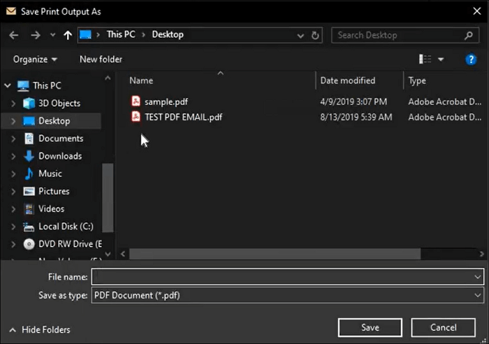The image size is (489, 344).
Task: Open the address bar previous locations dropdown
Action: 301,35
